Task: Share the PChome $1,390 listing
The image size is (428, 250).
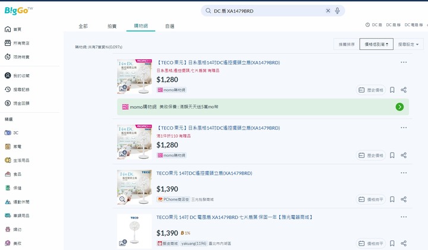Action: tap(404, 200)
